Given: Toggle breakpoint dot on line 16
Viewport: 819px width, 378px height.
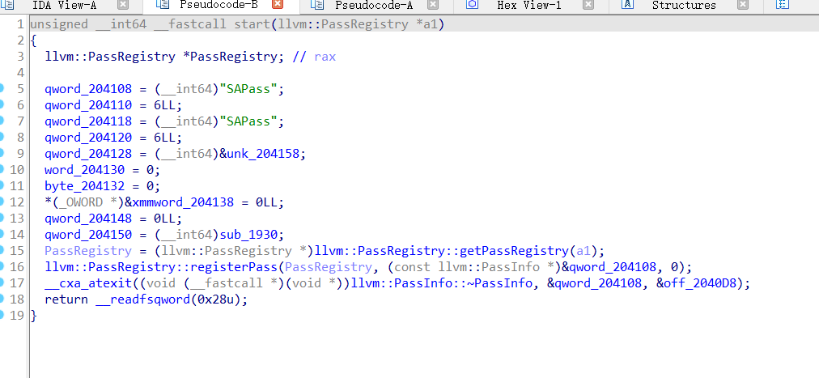Looking at the screenshot, I should (x=2, y=266).
